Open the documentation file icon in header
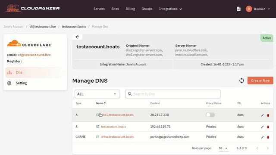 (238, 9)
